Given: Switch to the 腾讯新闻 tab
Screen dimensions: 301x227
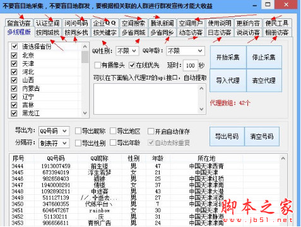Looking at the screenshot, I should 162,23.
